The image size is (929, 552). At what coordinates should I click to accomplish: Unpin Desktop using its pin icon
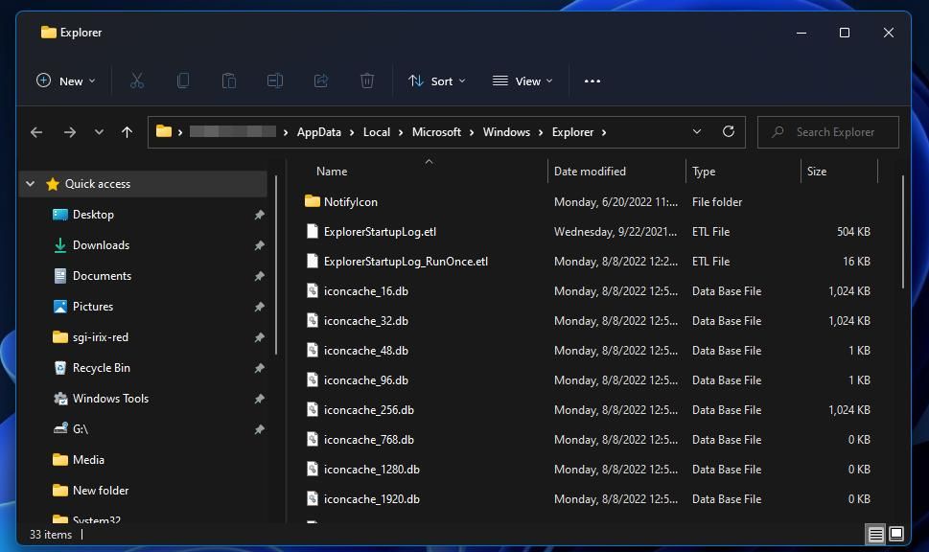(259, 215)
